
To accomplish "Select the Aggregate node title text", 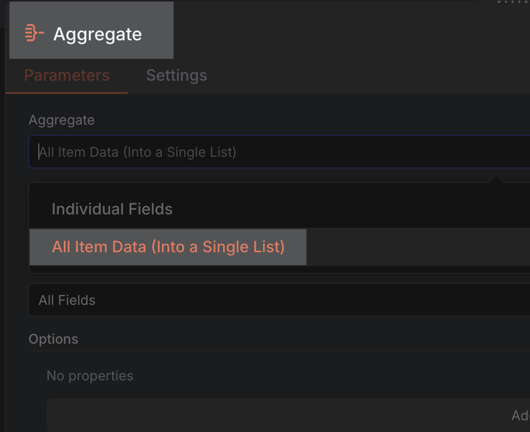I will 98,34.
